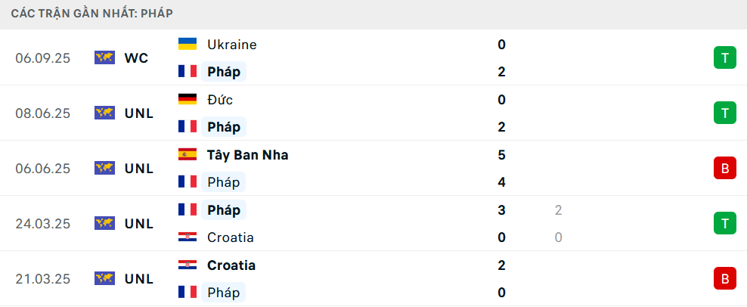
Task: Open the Tây Ban Nha team link
Action: [x=247, y=154]
